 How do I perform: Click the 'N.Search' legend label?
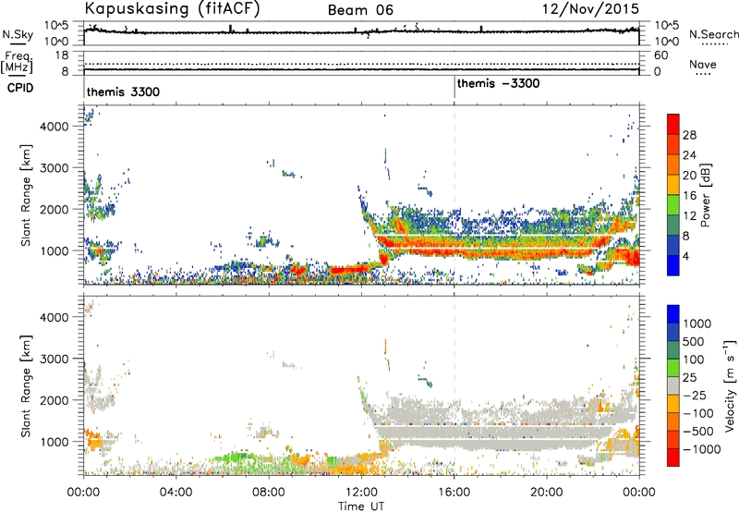point(713,34)
